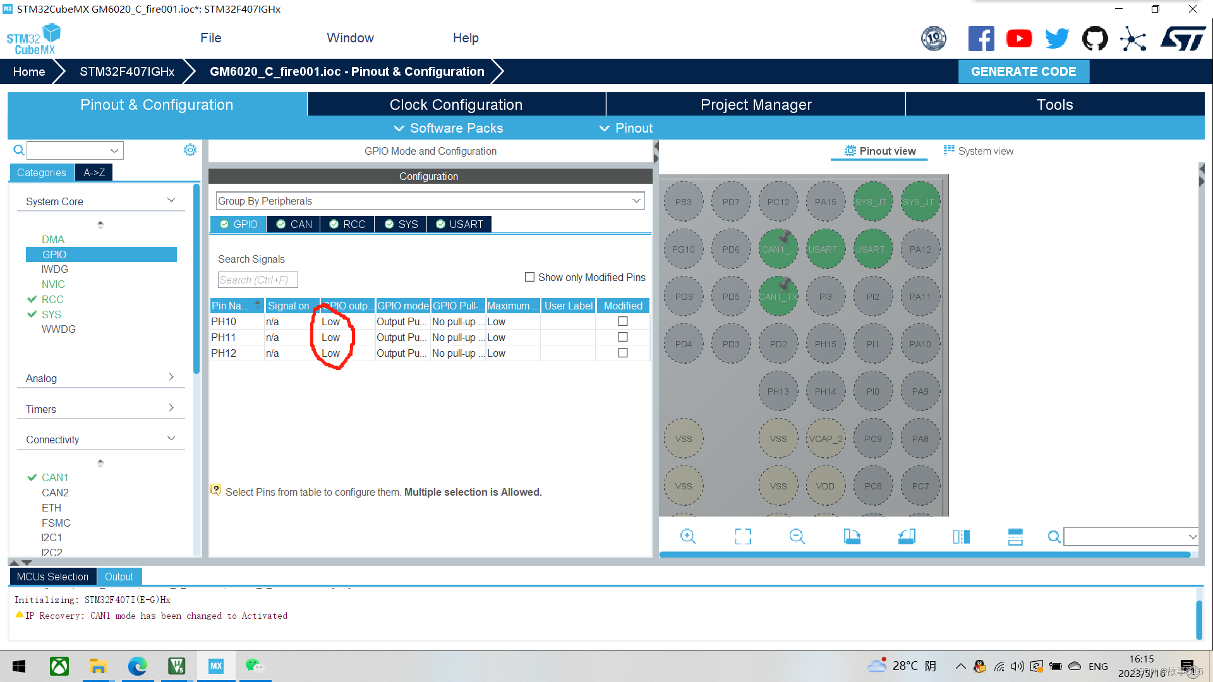Collapse the System Core category

point(171,200)
